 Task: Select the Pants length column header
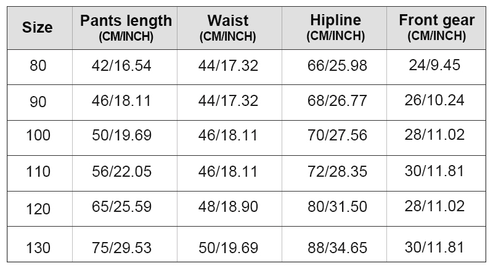126,28
